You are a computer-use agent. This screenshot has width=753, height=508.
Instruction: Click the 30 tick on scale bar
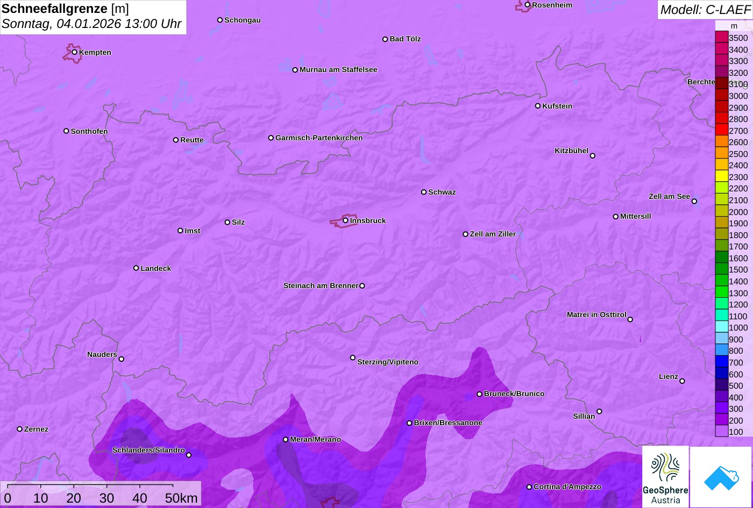click(106, 498)
